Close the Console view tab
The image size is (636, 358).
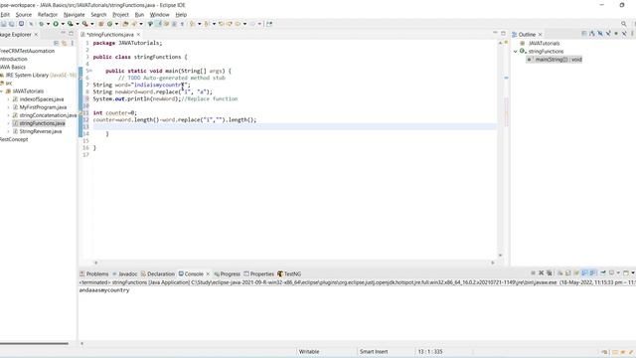point(208,274)
